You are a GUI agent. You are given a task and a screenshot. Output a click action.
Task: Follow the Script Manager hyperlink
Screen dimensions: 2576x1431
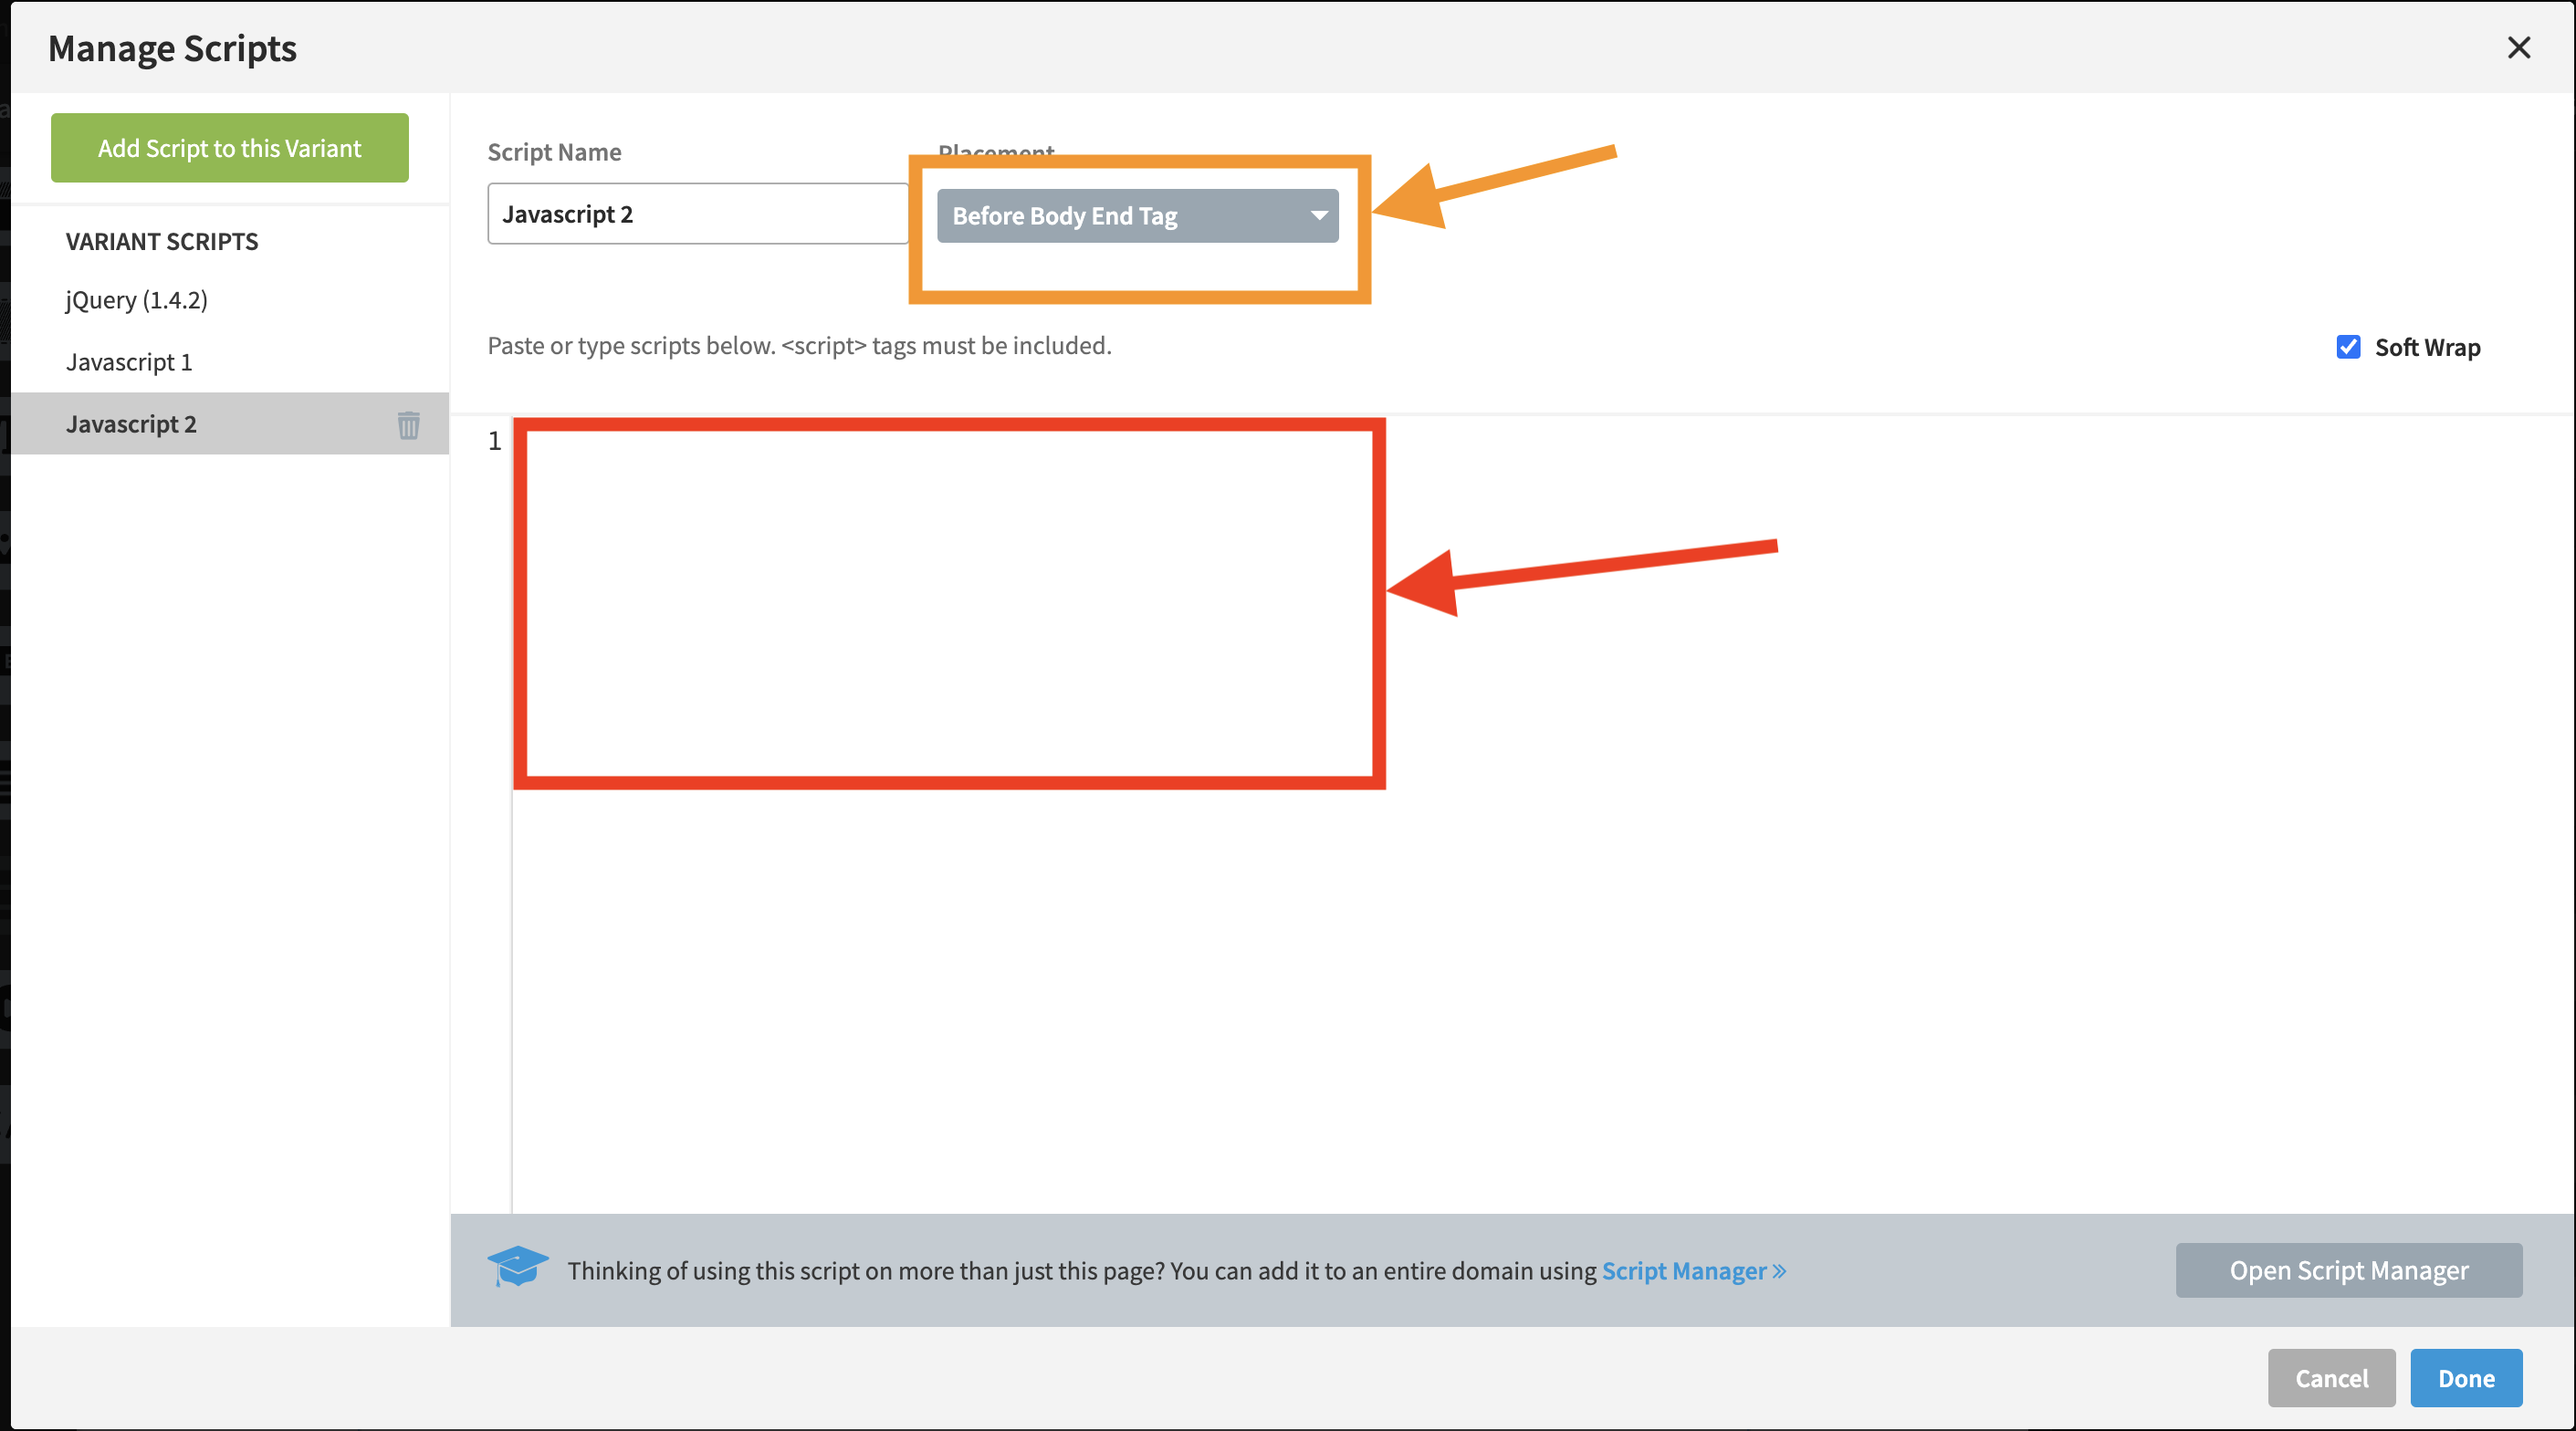1684,1271
